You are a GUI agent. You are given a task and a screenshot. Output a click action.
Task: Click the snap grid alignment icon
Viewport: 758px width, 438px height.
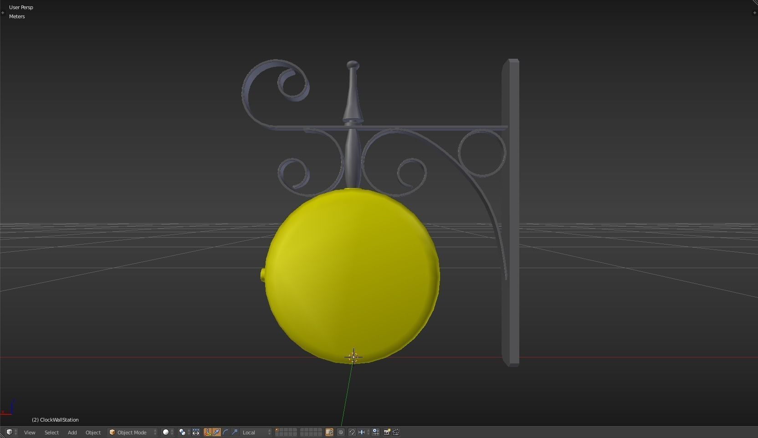(376, 432)
